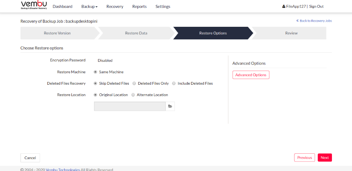Image resolution: width=352 pixels, height=171 pixels.
Task: Click the Choose Restore options heading
Action: coord(42,48)
